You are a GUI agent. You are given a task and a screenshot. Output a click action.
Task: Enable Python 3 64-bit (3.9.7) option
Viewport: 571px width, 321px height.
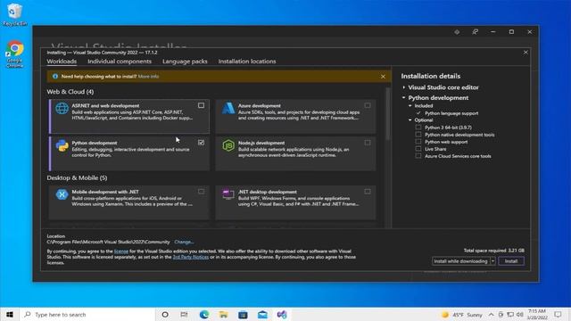pos(418,128)
